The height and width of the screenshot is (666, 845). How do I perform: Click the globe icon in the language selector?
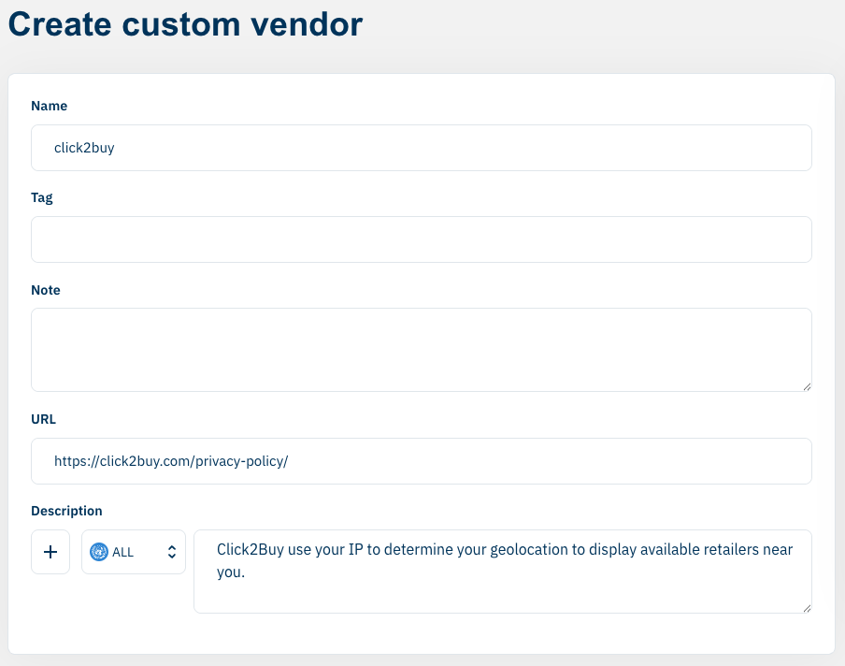99,552
